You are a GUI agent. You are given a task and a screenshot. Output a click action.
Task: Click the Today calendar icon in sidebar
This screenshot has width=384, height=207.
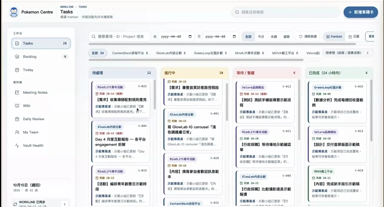point(17,70)
